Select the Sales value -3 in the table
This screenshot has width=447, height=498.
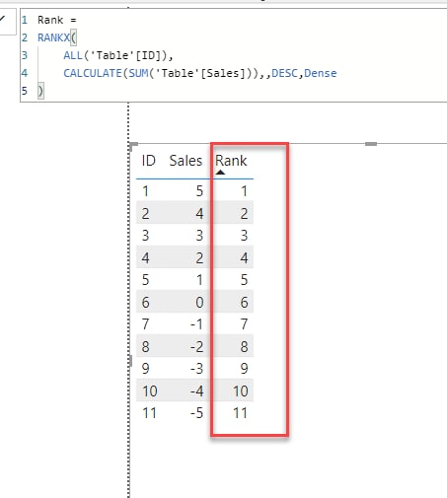click(x=196, y=369)
